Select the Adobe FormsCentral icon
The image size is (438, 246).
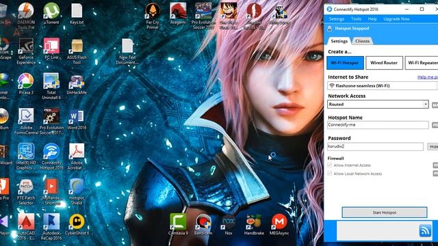(26, 122)
